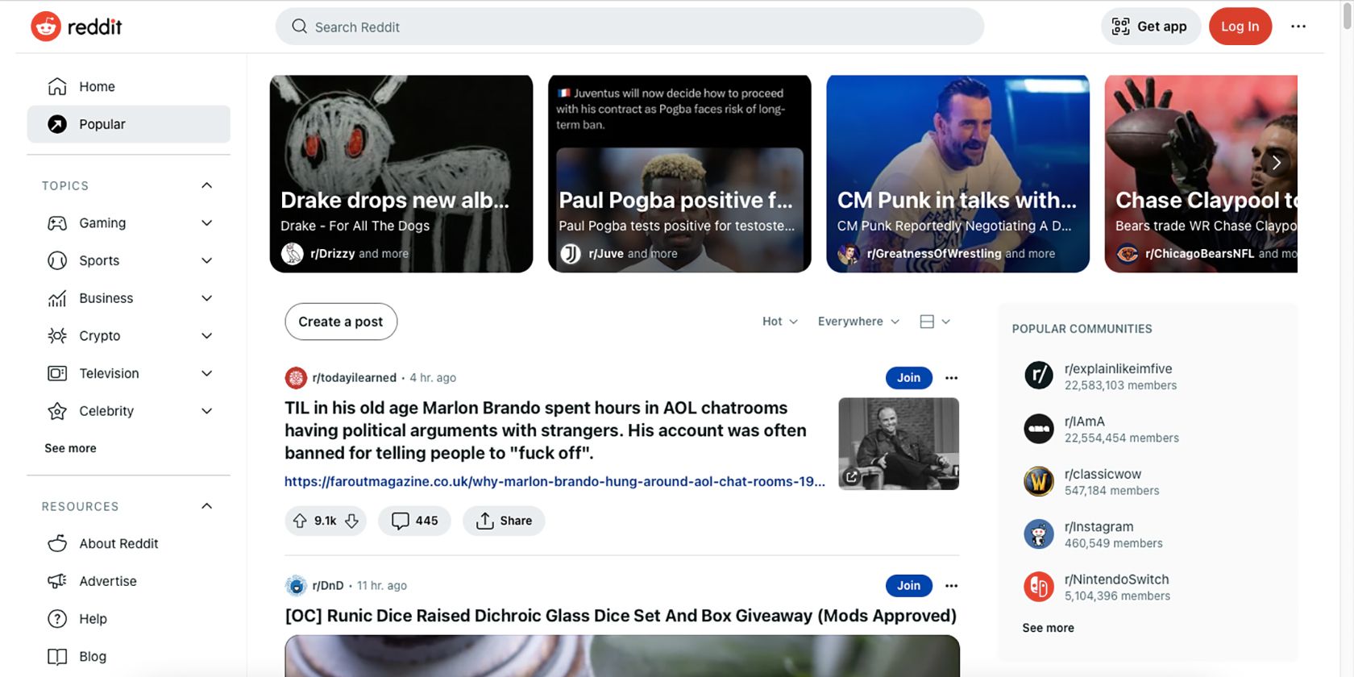Open the top-right three-dot options menu
The image size is (1354, 677).
(x=1298, y=27)
